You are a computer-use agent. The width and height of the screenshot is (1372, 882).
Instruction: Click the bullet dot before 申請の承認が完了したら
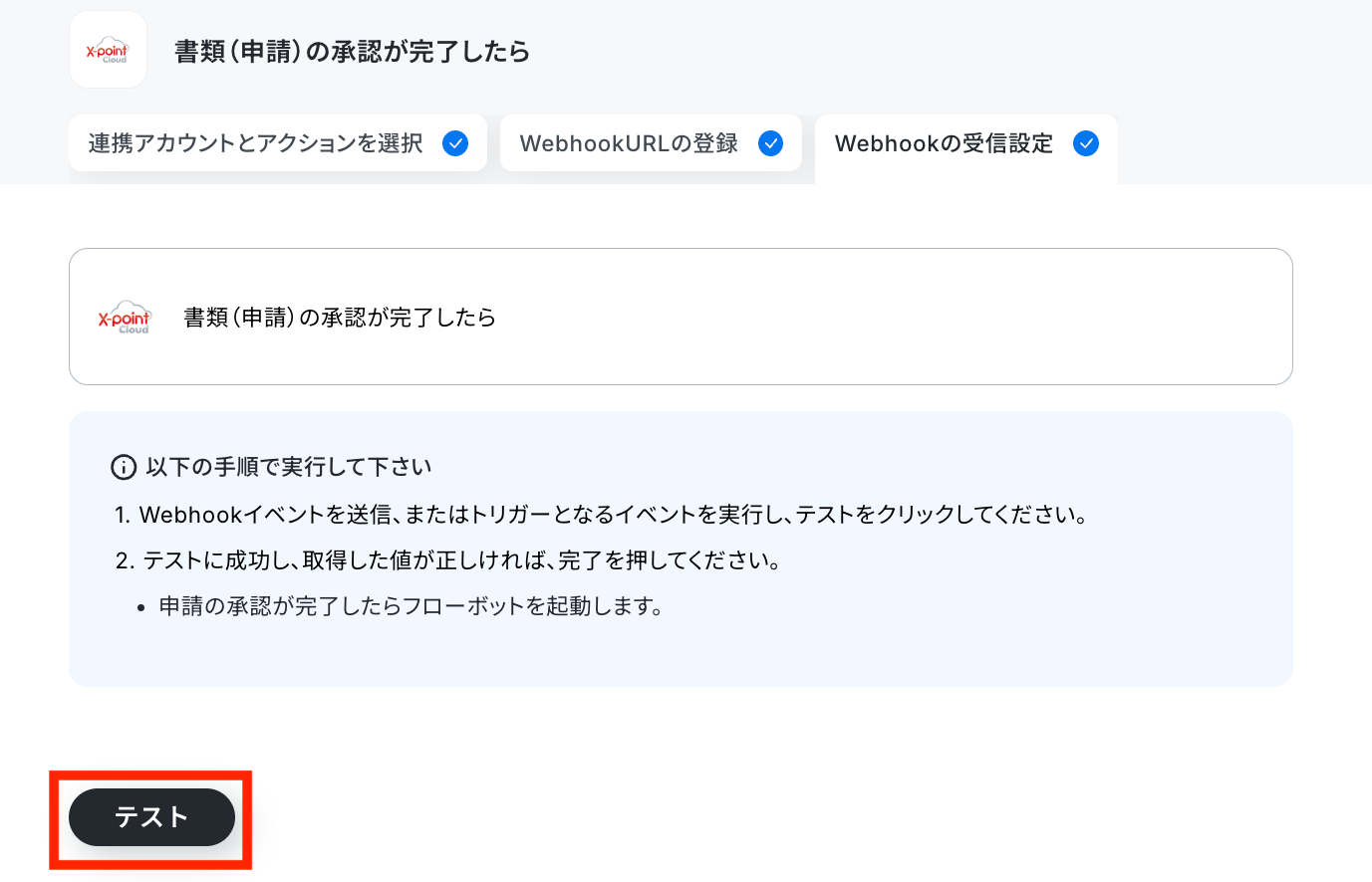coord(141,607)
